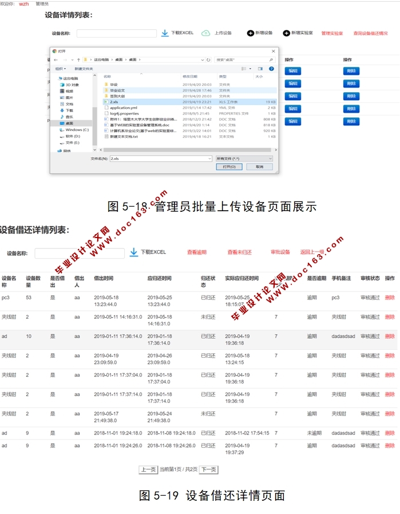
Task: Sort file list by 大小 column
Action: tap(259, 76)
